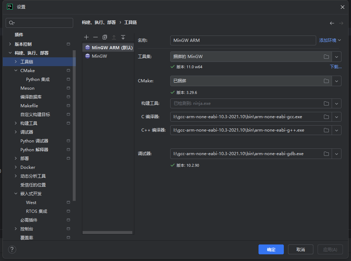Move toolchain down in list
This screenshot has width=351, height=261.
[123, 37]
